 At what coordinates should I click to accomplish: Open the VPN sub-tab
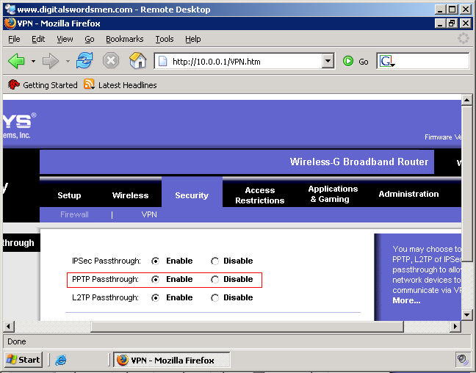pos(149,214)
